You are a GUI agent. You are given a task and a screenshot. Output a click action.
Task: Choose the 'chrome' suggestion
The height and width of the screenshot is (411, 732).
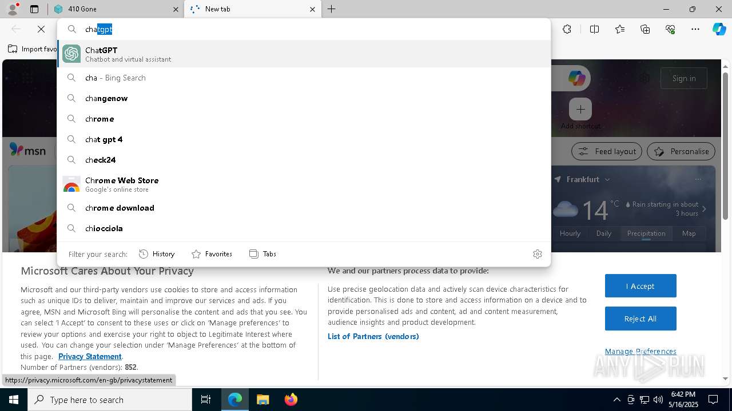(x=304, y=119)
